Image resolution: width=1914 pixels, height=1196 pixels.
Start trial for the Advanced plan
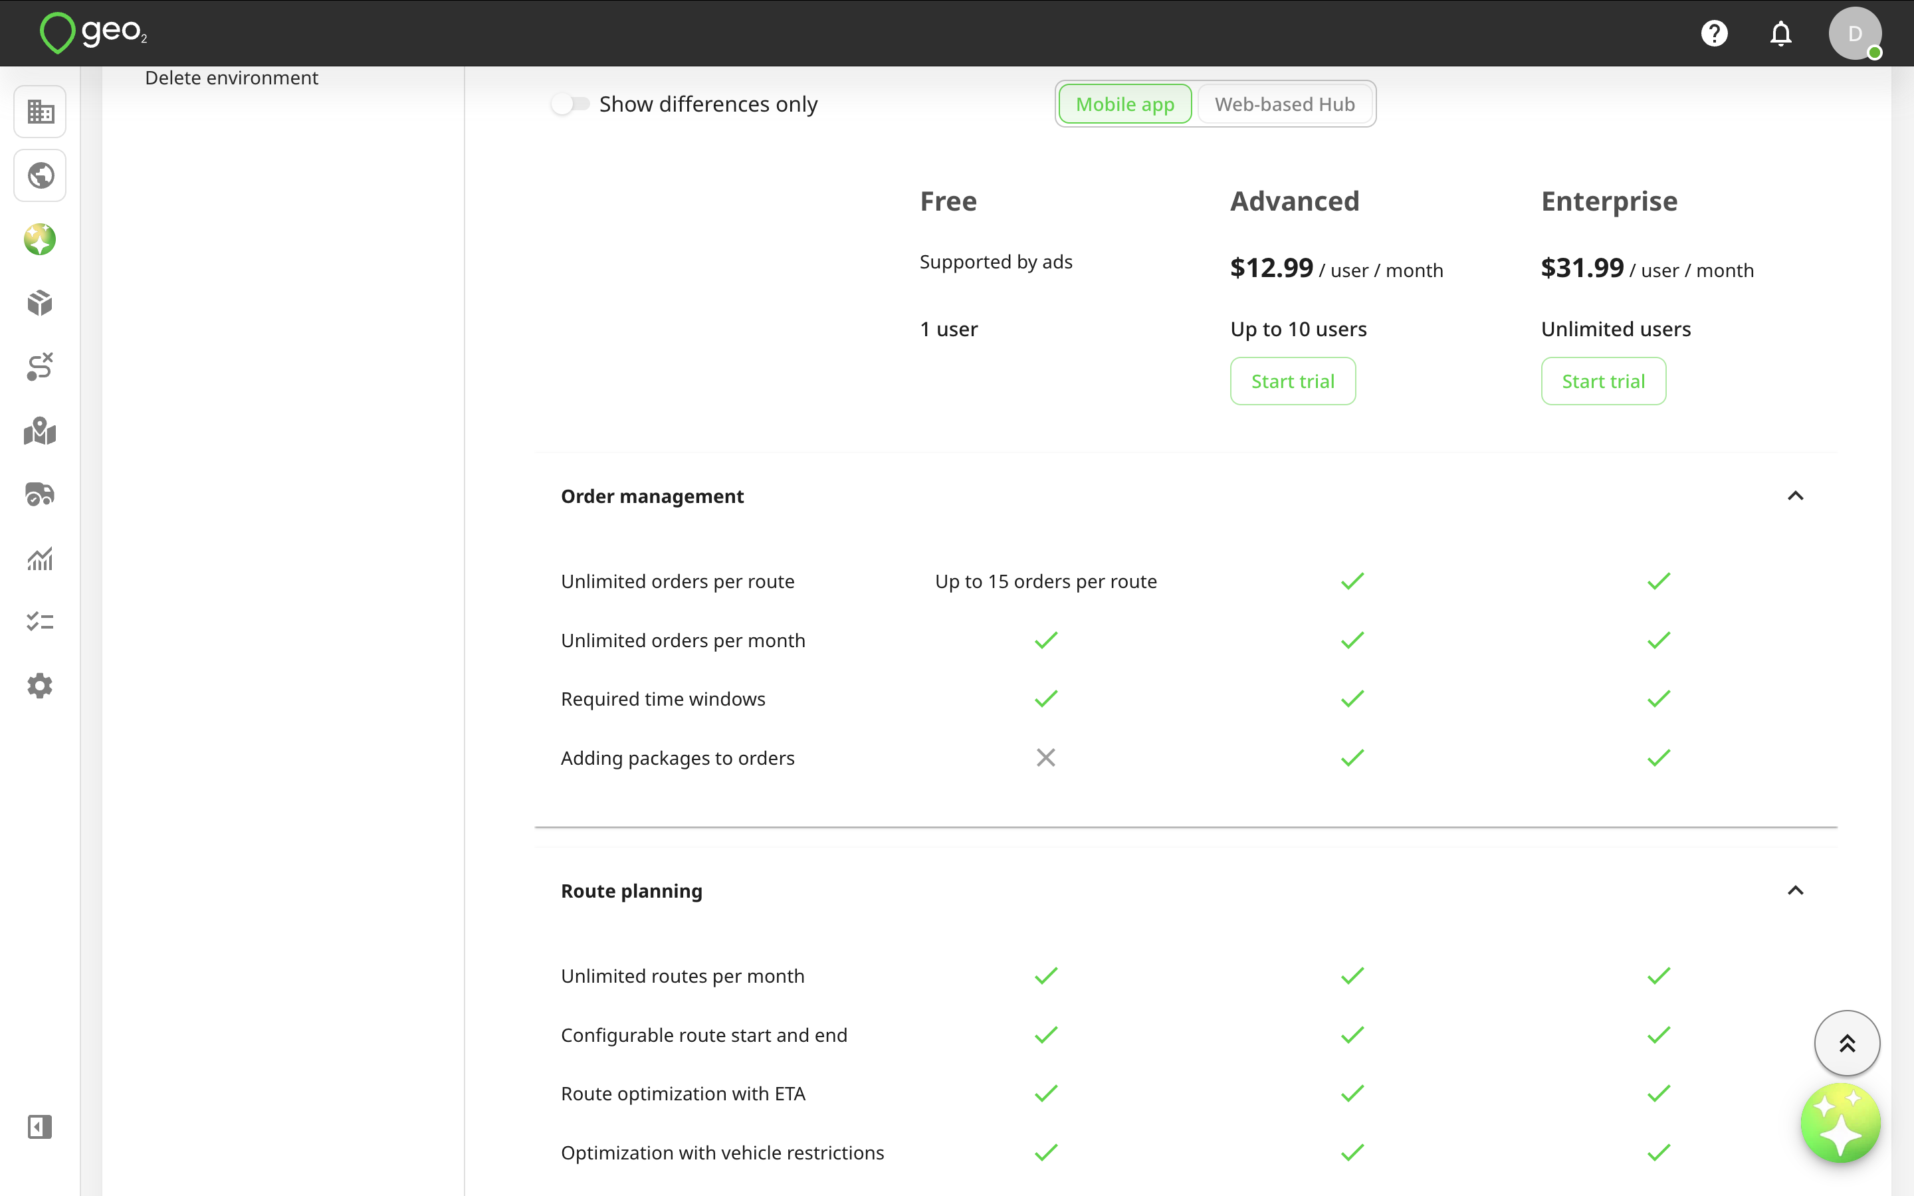coord(1293,381)
